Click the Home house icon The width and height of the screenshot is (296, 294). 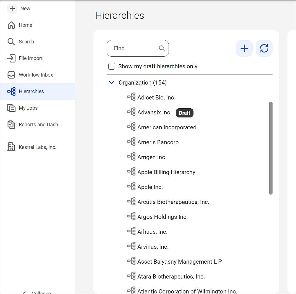point(11,25)
